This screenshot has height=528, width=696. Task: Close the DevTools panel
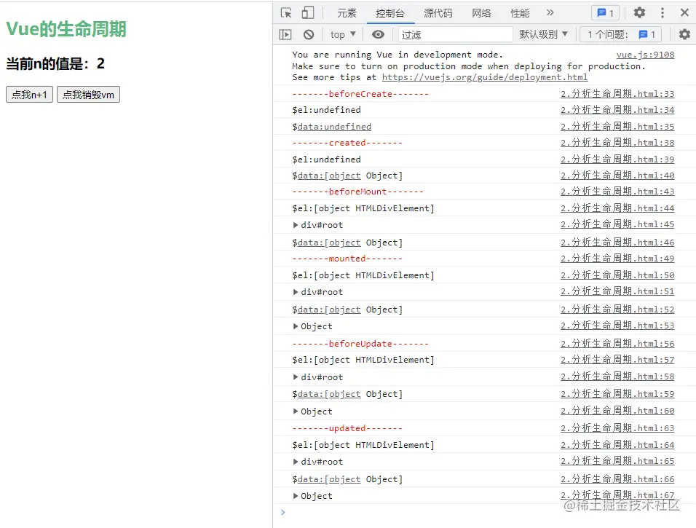684,13
